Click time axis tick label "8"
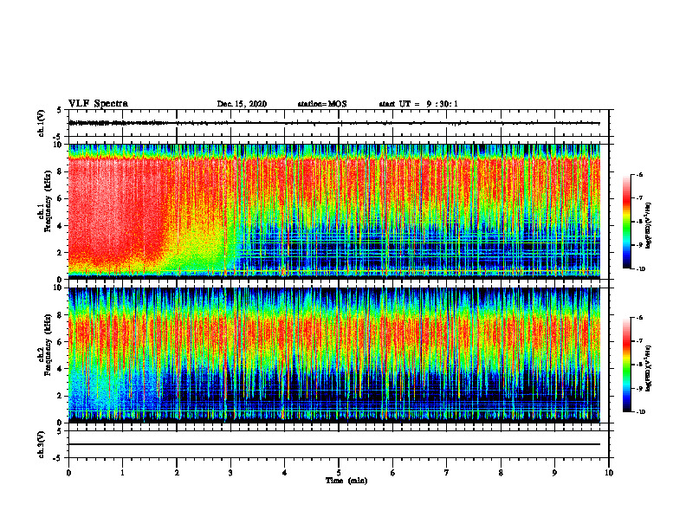Viewport: 686px width, 530px height. pyautogui.click(x=501, y=473)
